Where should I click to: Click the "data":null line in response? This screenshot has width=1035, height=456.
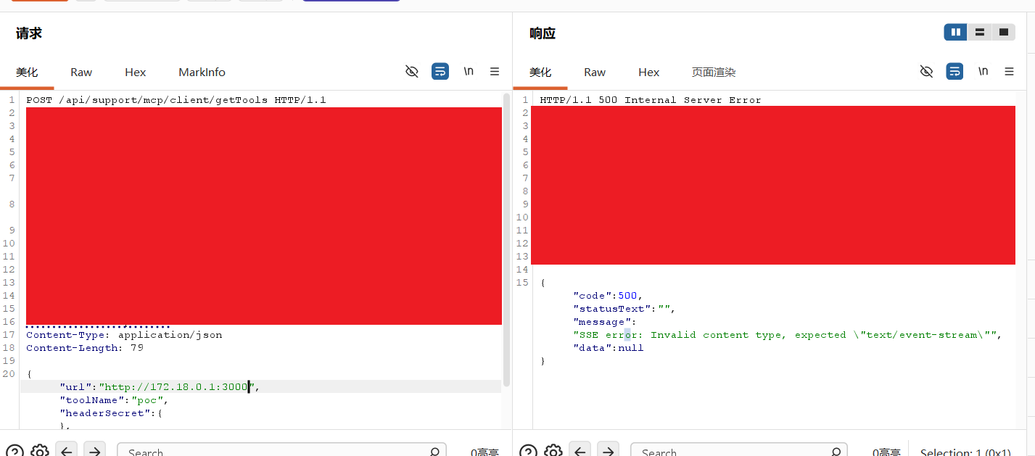[x=608, y=348]
